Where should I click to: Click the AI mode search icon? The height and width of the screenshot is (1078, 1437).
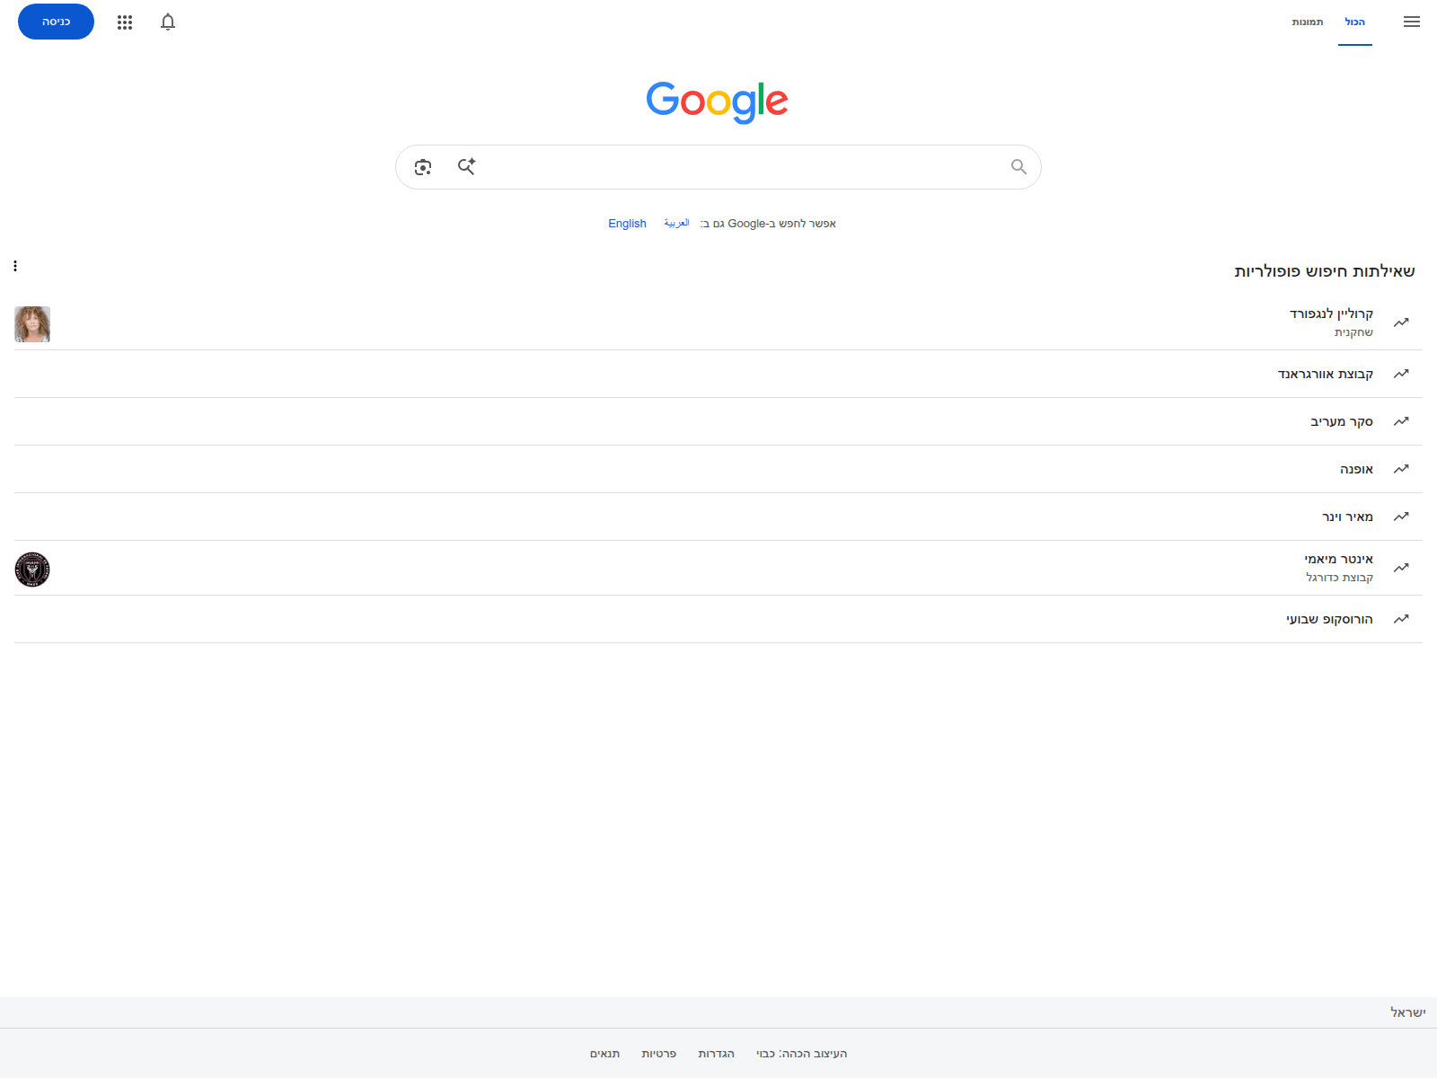click(x=467, y=166)
